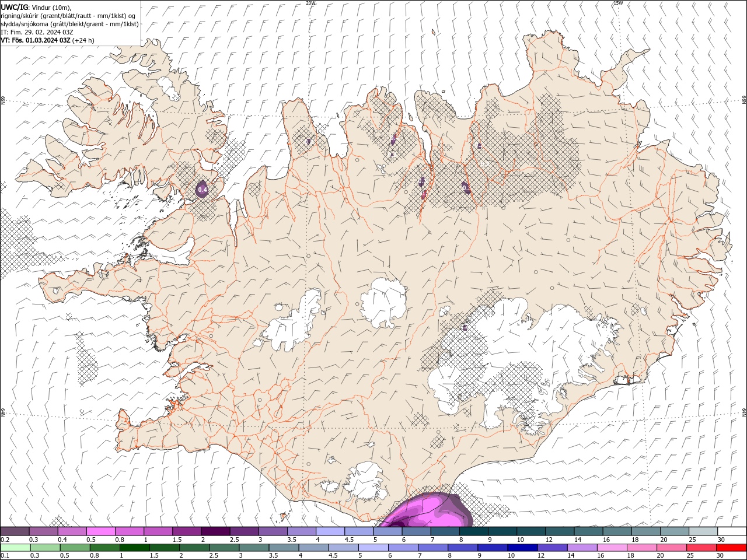Click the 20W longitude label at the top

tap(310, 3)
